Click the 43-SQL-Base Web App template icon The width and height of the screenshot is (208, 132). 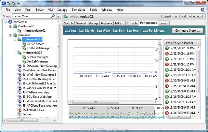pos(19,96)
